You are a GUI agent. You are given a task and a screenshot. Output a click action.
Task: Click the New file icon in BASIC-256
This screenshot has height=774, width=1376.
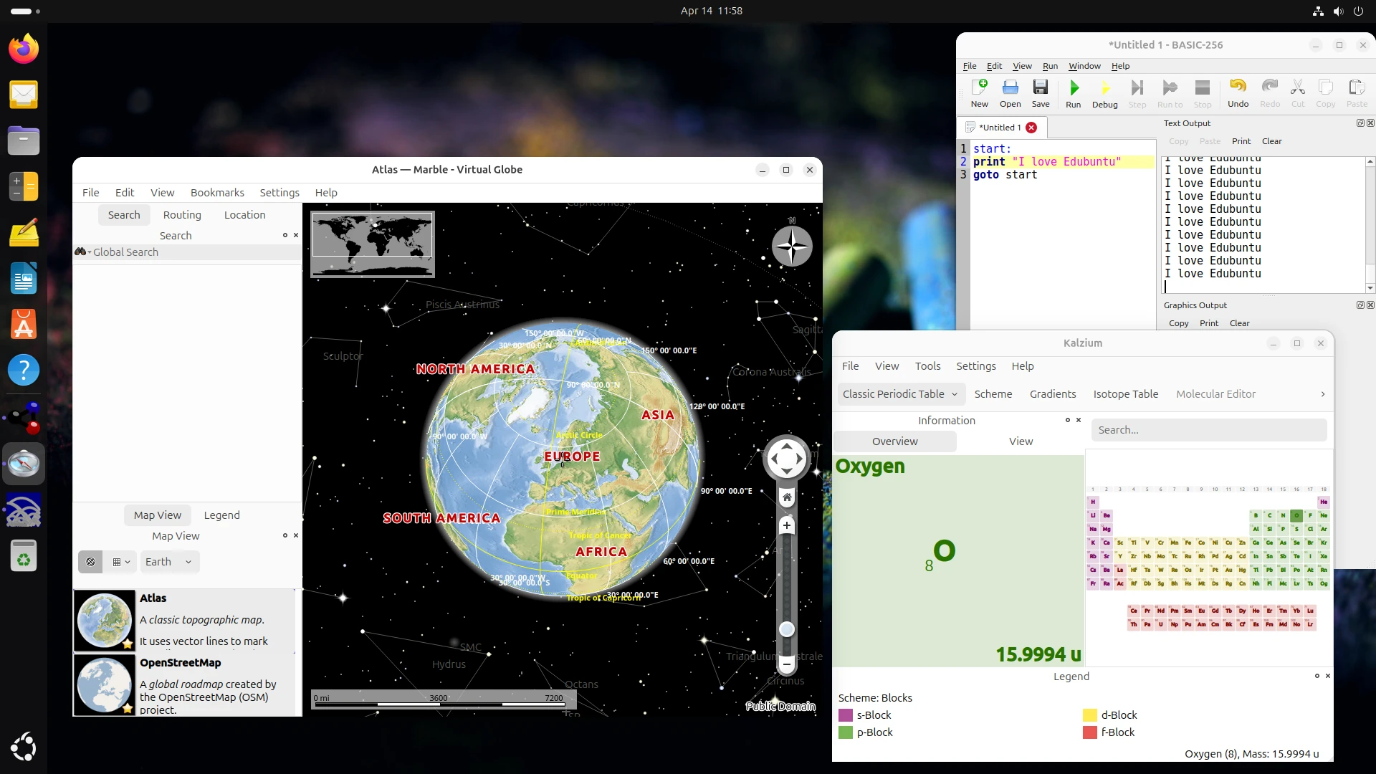(979, 93)
